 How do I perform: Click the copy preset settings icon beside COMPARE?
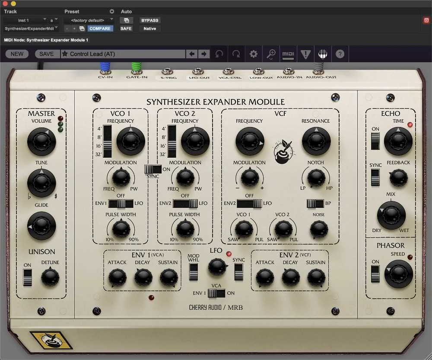82,29
